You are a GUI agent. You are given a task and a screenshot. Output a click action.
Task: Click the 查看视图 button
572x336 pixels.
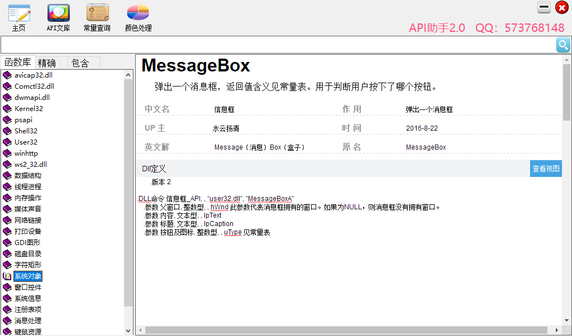click(x=546, y=169)
